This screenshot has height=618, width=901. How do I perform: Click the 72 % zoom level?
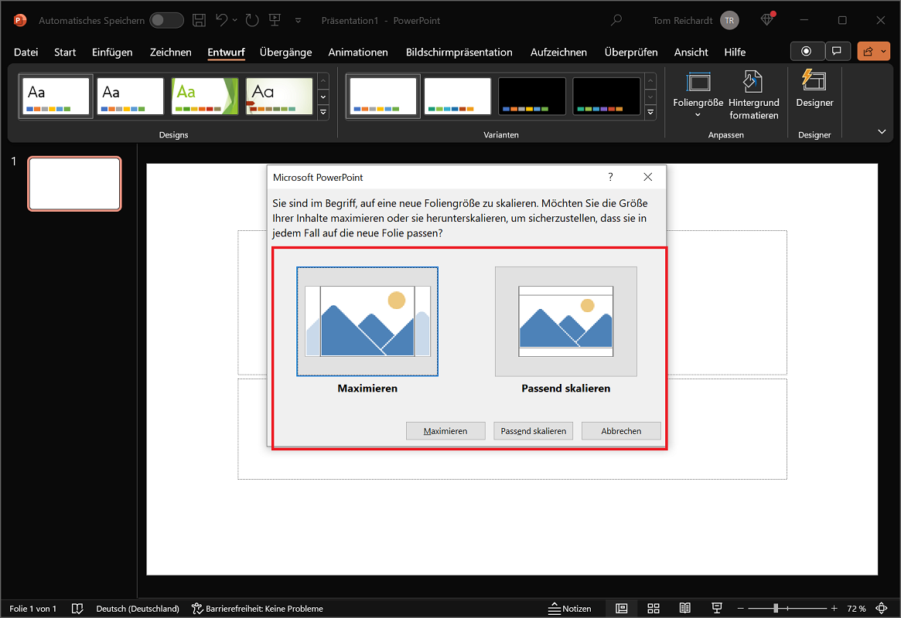coord(856,608)
